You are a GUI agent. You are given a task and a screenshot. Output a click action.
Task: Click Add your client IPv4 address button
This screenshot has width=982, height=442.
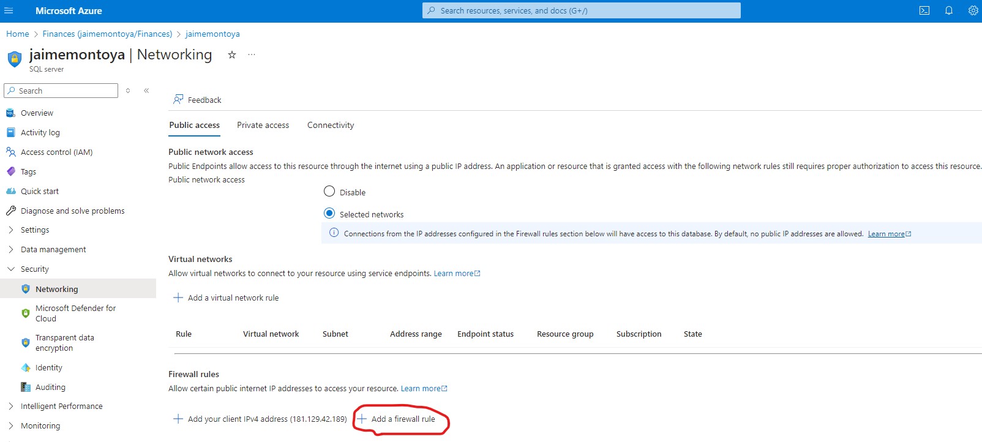(x=260, y=419)
